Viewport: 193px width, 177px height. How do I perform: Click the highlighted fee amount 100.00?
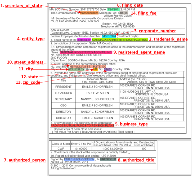[x=124, y=13]
